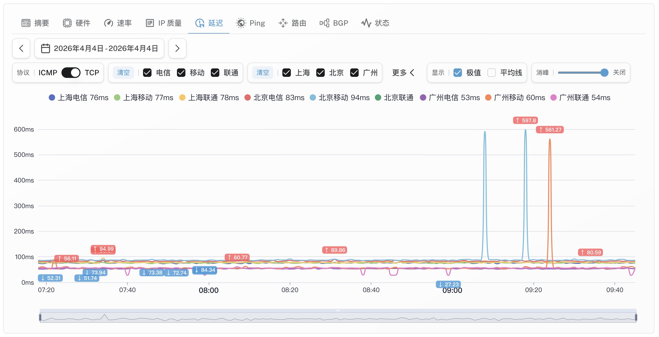
Task: Uncheck the 上海 city checkbox
Action: point(287,73)
